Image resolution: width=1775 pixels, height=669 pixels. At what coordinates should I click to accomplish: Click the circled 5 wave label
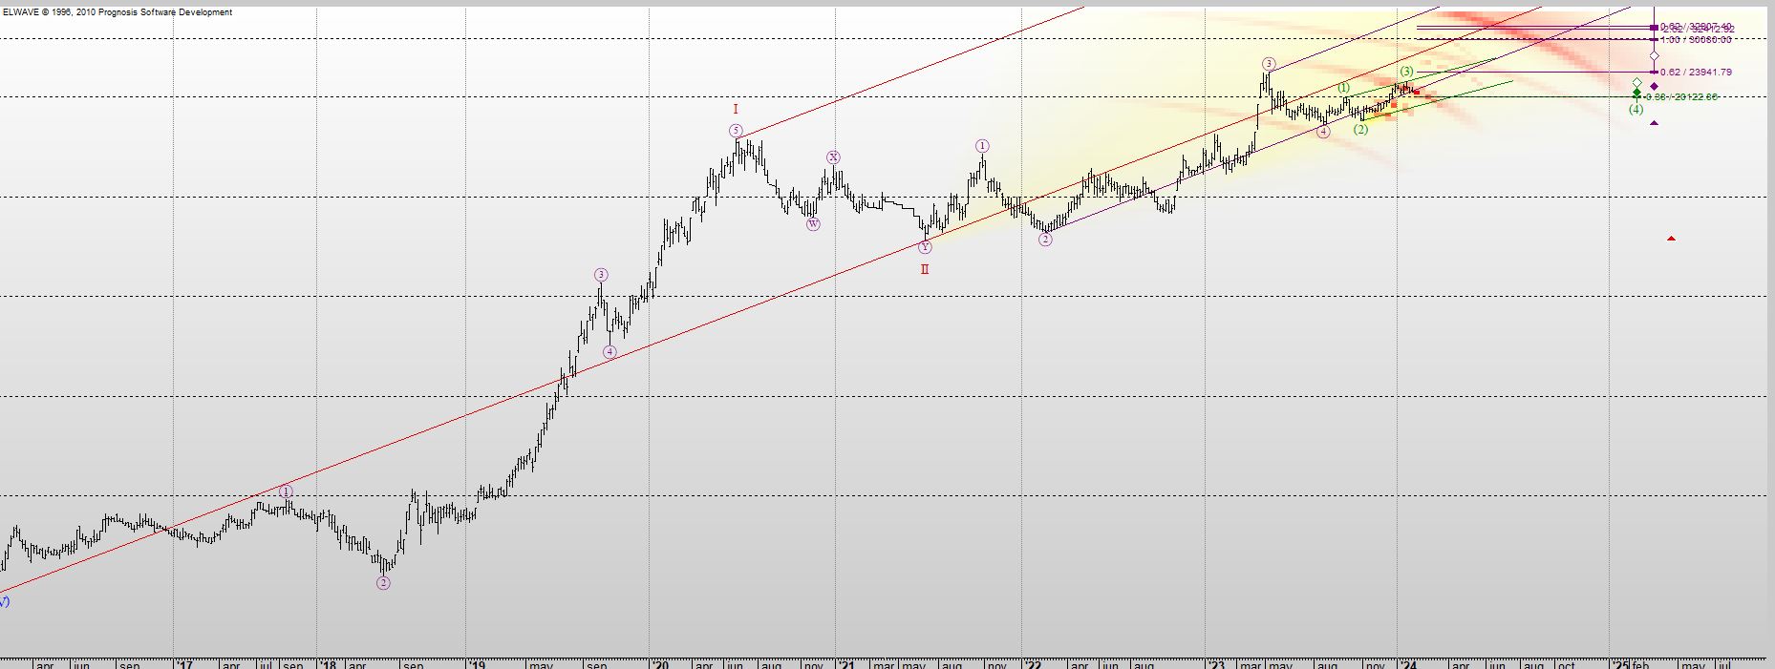click(x=735, y=131)
